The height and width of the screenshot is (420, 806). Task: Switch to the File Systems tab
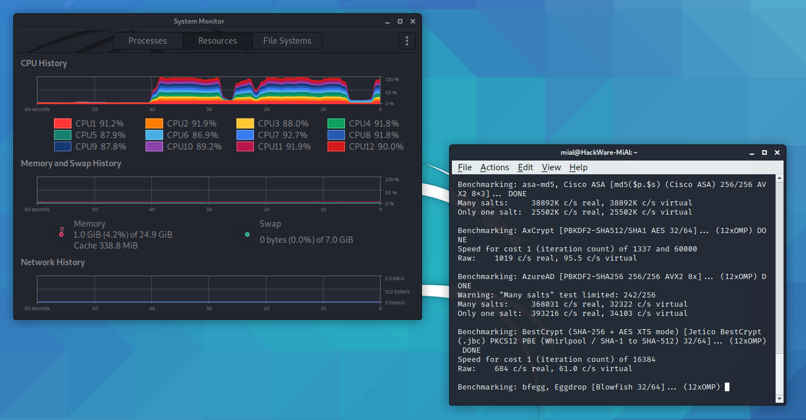(x=287, y=41)
